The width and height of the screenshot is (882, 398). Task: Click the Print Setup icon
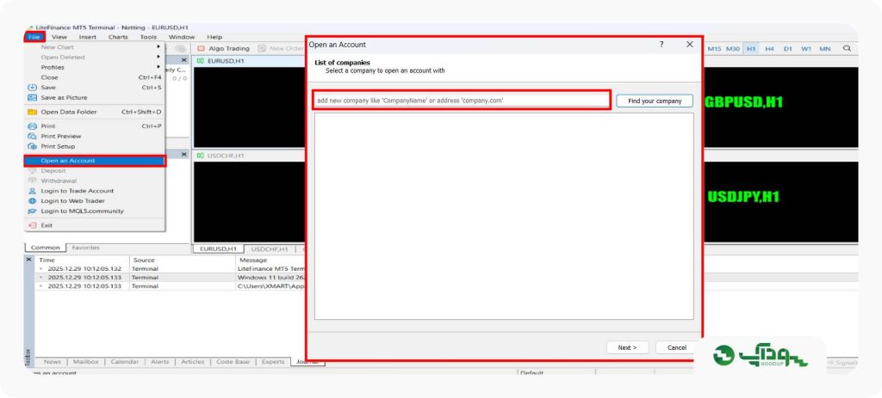[x=32, y=146]
